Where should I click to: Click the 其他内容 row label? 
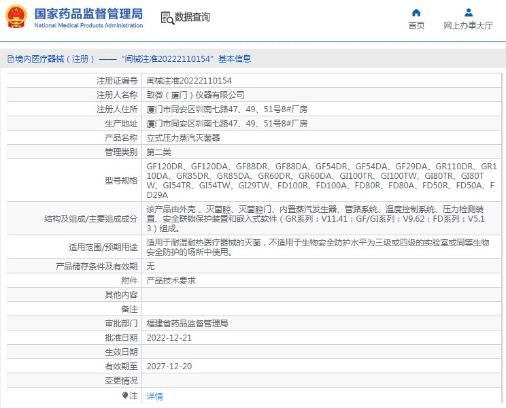click(121, 295)
